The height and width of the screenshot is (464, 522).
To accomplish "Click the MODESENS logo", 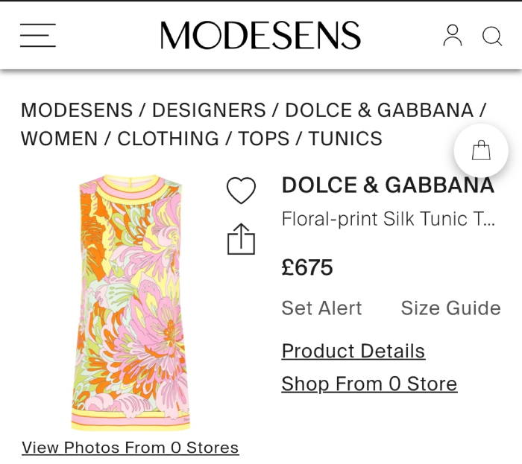I will tap(260, 35).
